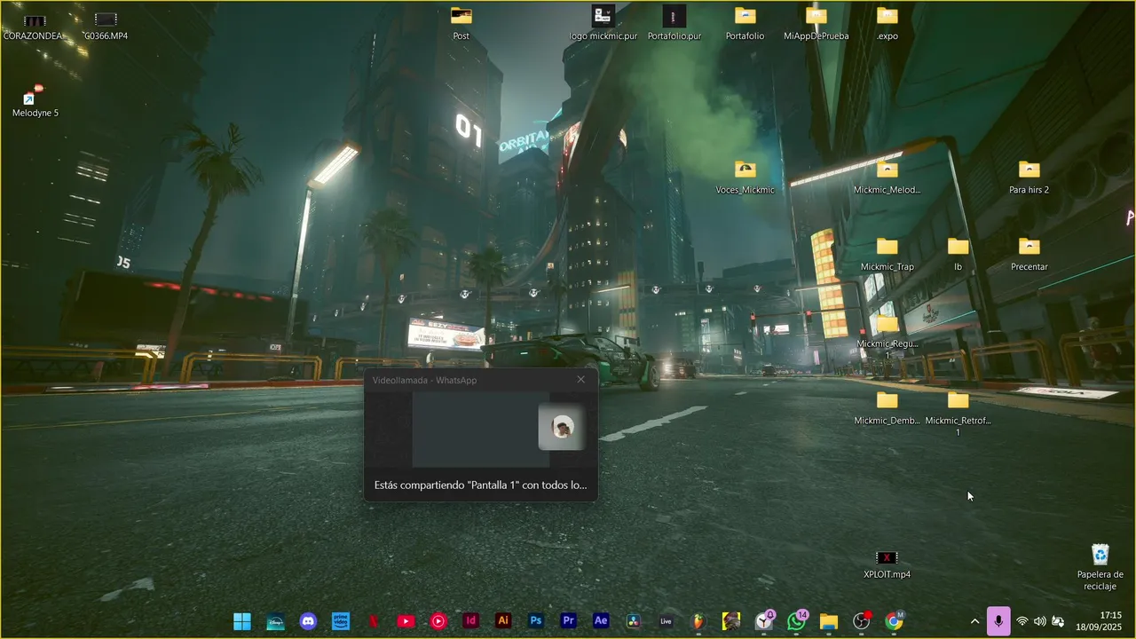The height and width of the screenshot is (639, 1136).
Task: Select the Mickmic_Demb... folder
Action: click(x=887, y=408)
